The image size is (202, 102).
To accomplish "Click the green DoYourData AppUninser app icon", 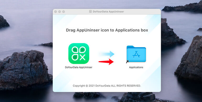I will click(x=79, y=53).
